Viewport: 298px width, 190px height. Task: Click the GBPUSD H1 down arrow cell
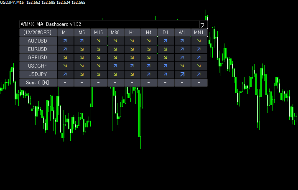(x=132, y=58)
